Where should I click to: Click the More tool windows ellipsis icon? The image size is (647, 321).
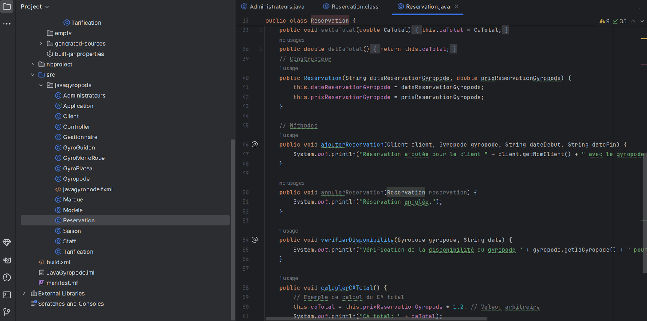[x=7, y=24]
